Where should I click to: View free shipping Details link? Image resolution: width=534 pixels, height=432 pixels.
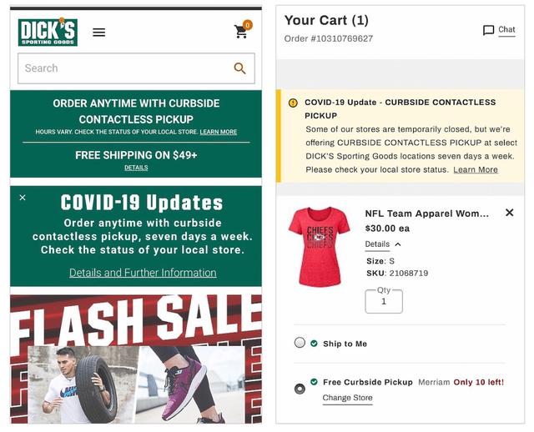(136, 168)
